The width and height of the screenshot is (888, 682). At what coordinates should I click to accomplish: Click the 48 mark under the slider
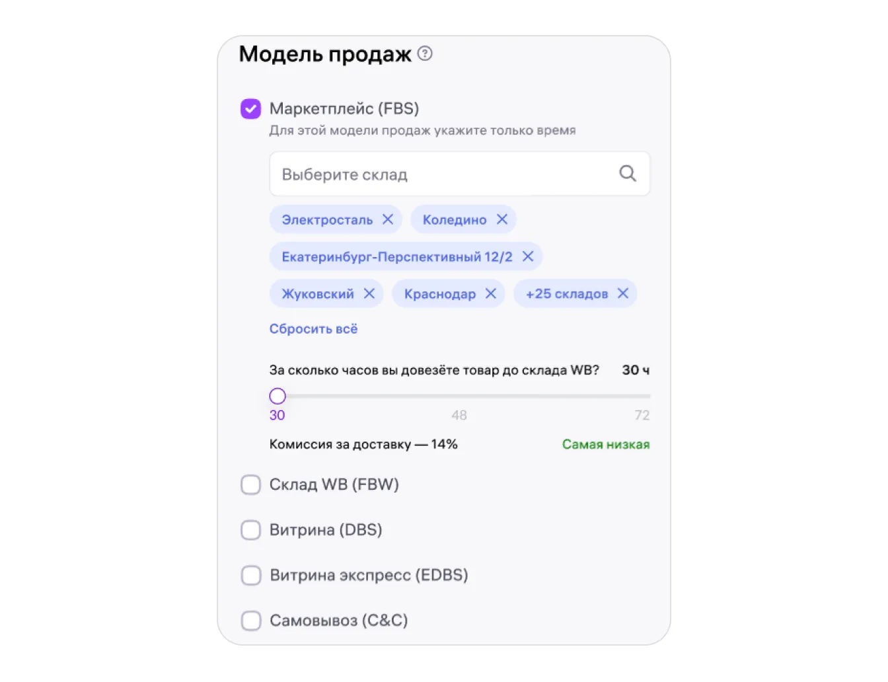pyautogui.click(x=459, y=415)
